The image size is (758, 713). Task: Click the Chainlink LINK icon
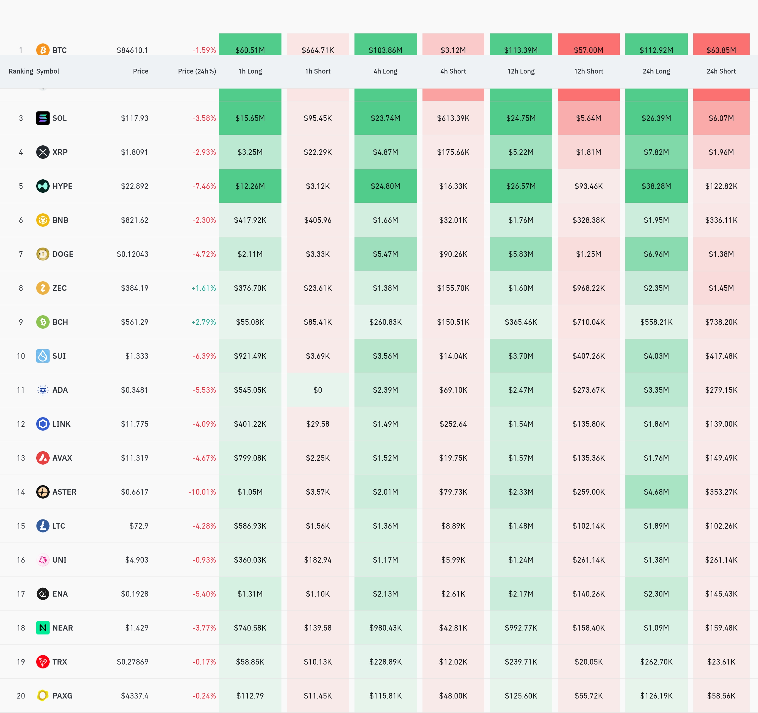pos(43,424)
